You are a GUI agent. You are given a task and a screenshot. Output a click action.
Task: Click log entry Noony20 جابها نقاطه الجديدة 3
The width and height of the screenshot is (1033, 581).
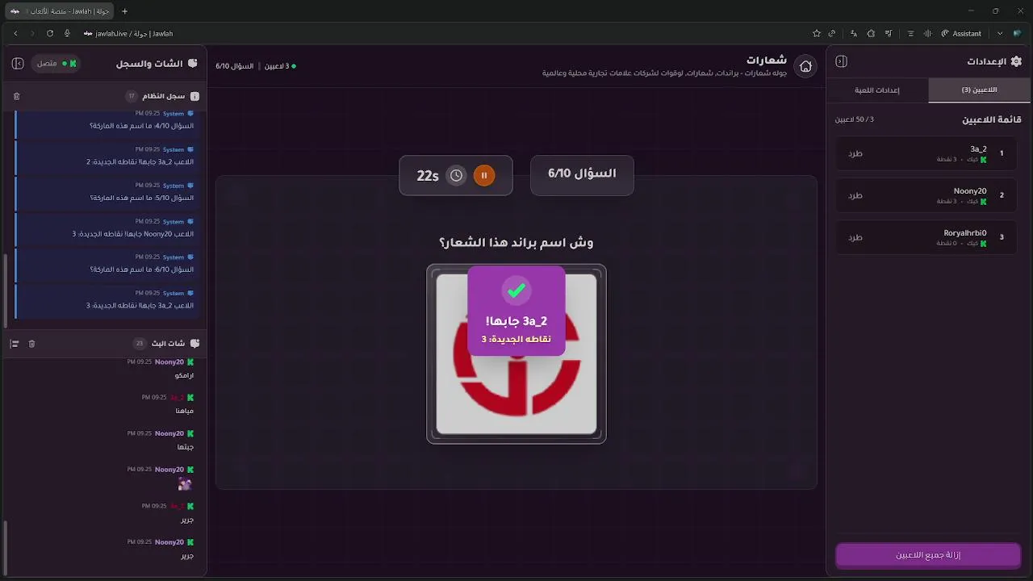(107, 228)
